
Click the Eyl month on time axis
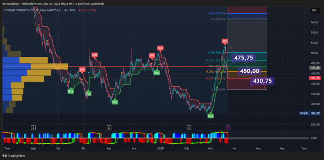pos(59,149)
